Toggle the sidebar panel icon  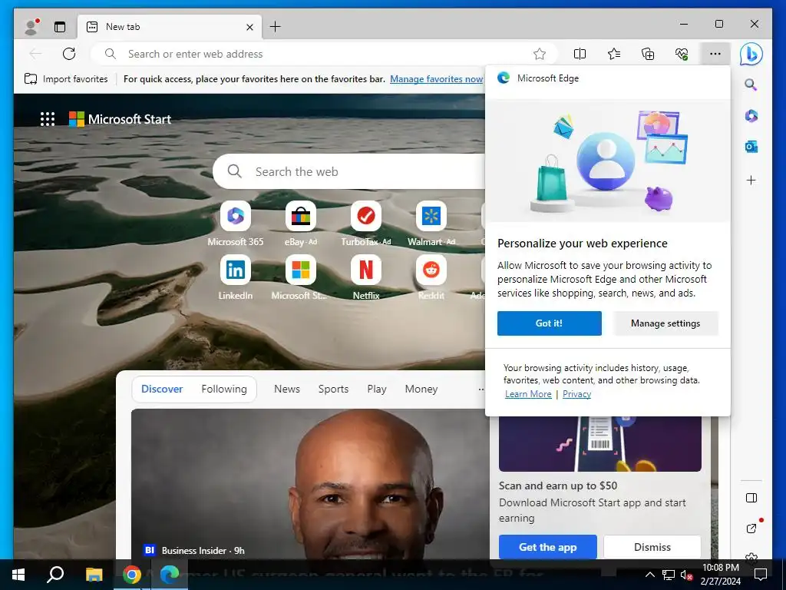pyautogui.click(x=751, y=498)
